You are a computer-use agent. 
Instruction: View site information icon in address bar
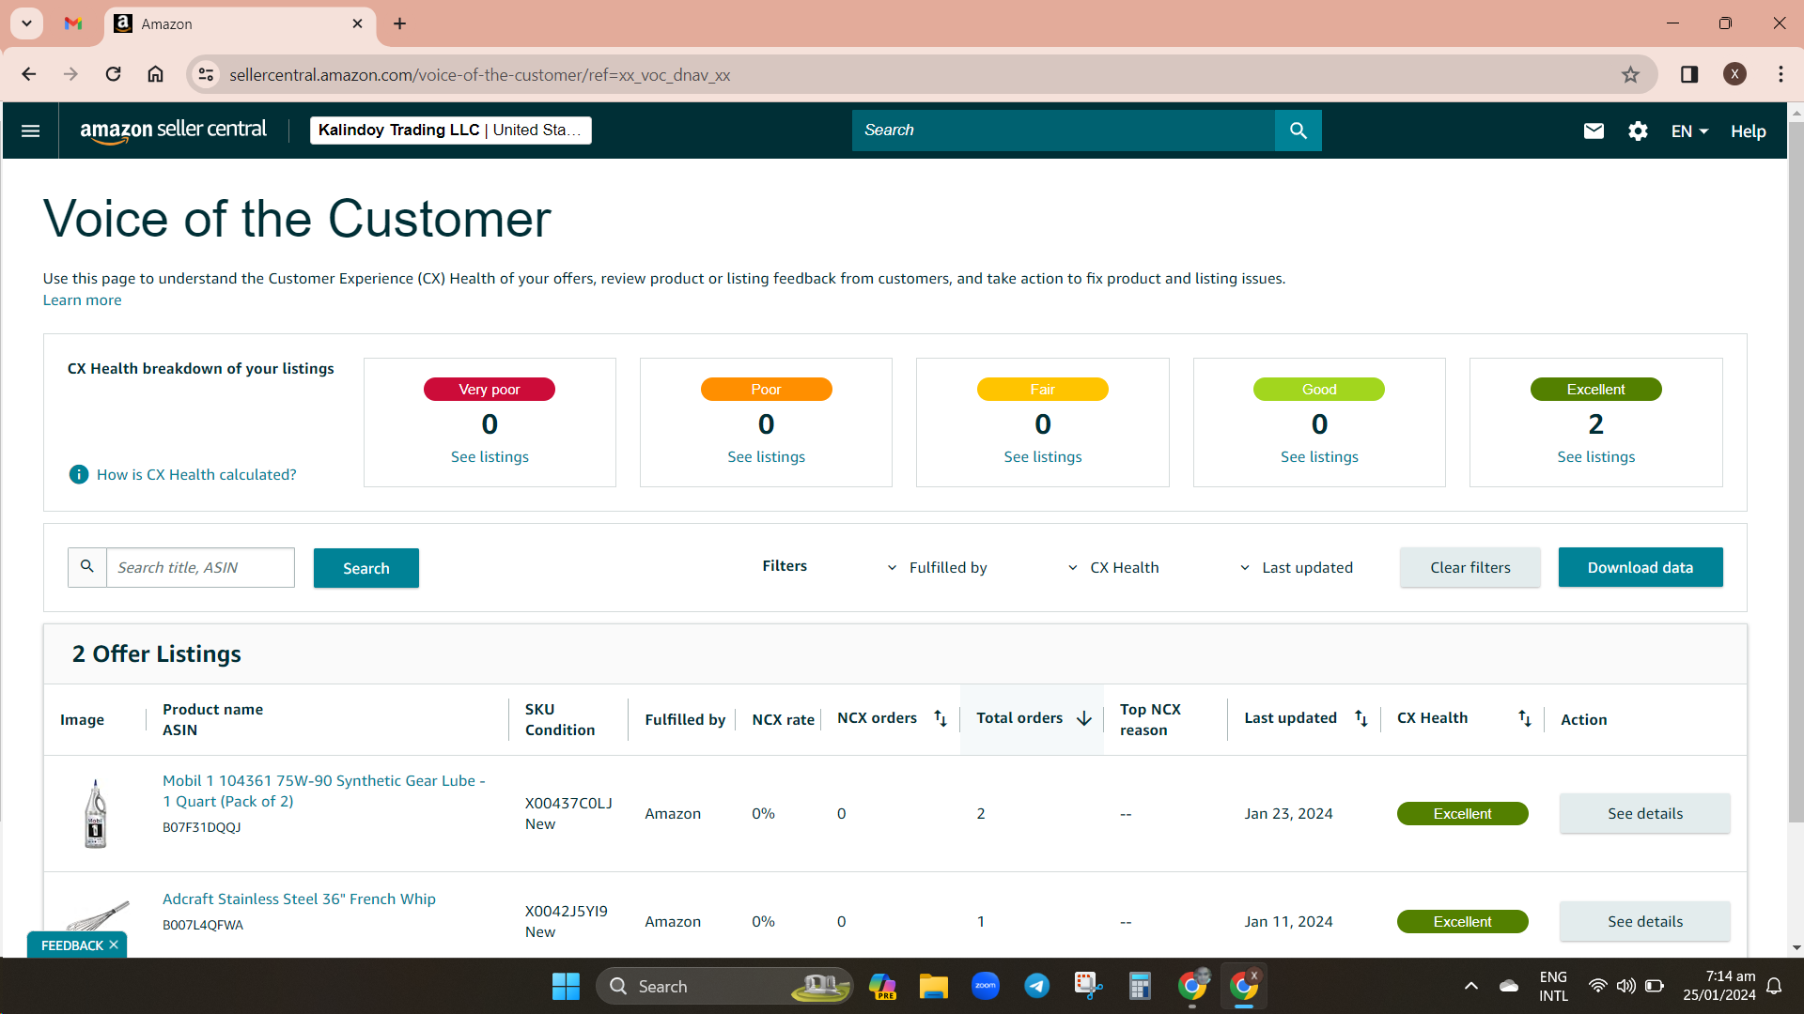point(206,74)
